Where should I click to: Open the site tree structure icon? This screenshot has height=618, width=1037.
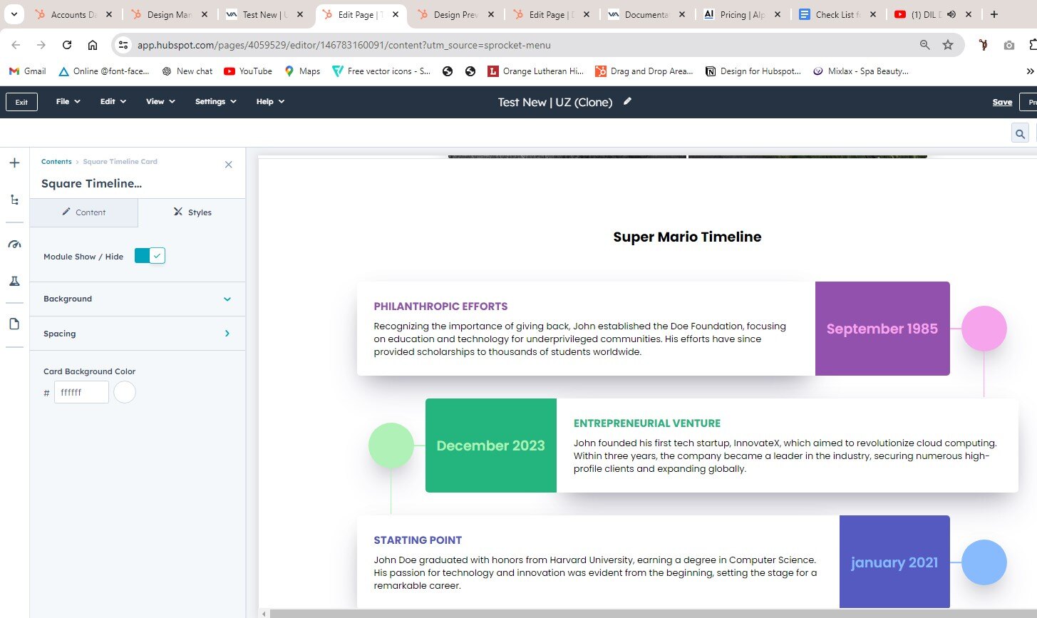click(x=14, y=200)
